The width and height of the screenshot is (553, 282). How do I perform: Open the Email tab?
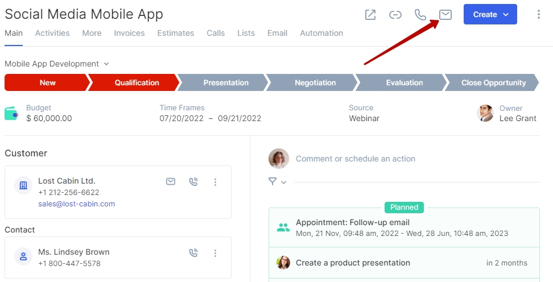coord(277,33)
